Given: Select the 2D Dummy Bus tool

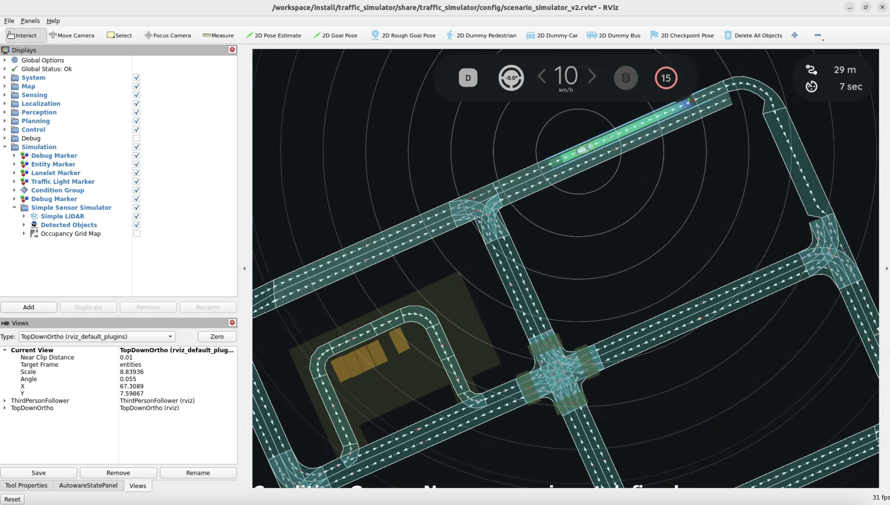Looking at the screenshot, I should pos(614,35).
